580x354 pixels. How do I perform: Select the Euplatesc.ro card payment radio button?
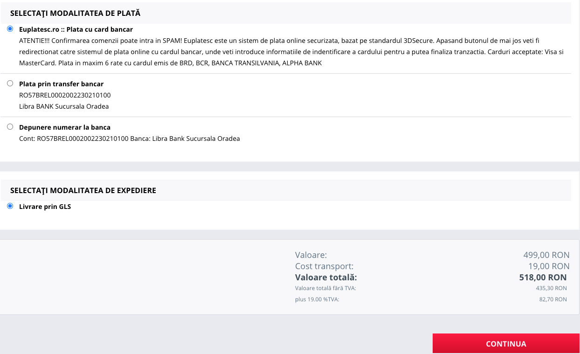click(10, 29)
